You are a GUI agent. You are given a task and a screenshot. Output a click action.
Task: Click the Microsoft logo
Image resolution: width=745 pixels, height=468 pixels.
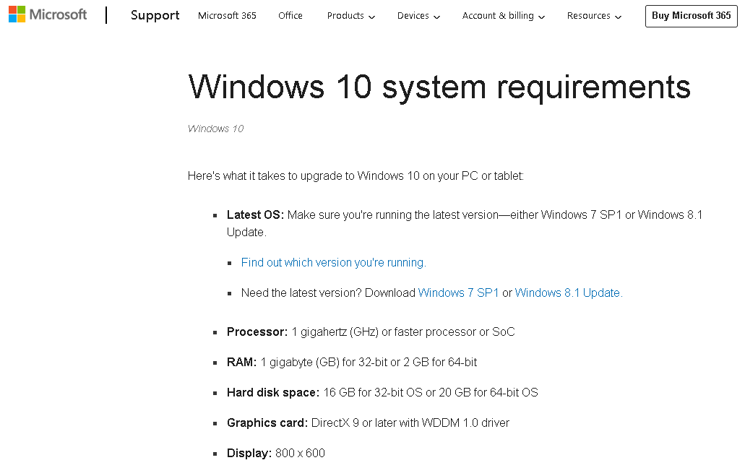pyautogui.click(x=48, y=15)
